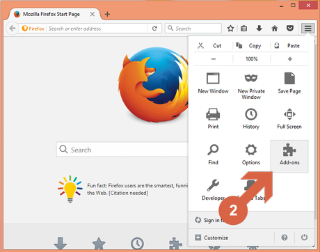Open the hamburger menu button
320x252 pixels.
(308, 29)
